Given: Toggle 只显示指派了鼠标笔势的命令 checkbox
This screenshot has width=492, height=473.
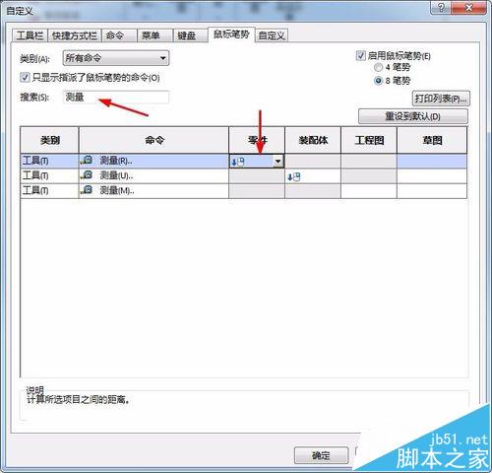Looking at the screenshot, I should coord(25,78).
